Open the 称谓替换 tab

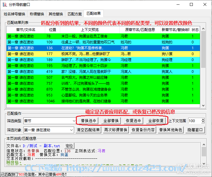[37, 14]
